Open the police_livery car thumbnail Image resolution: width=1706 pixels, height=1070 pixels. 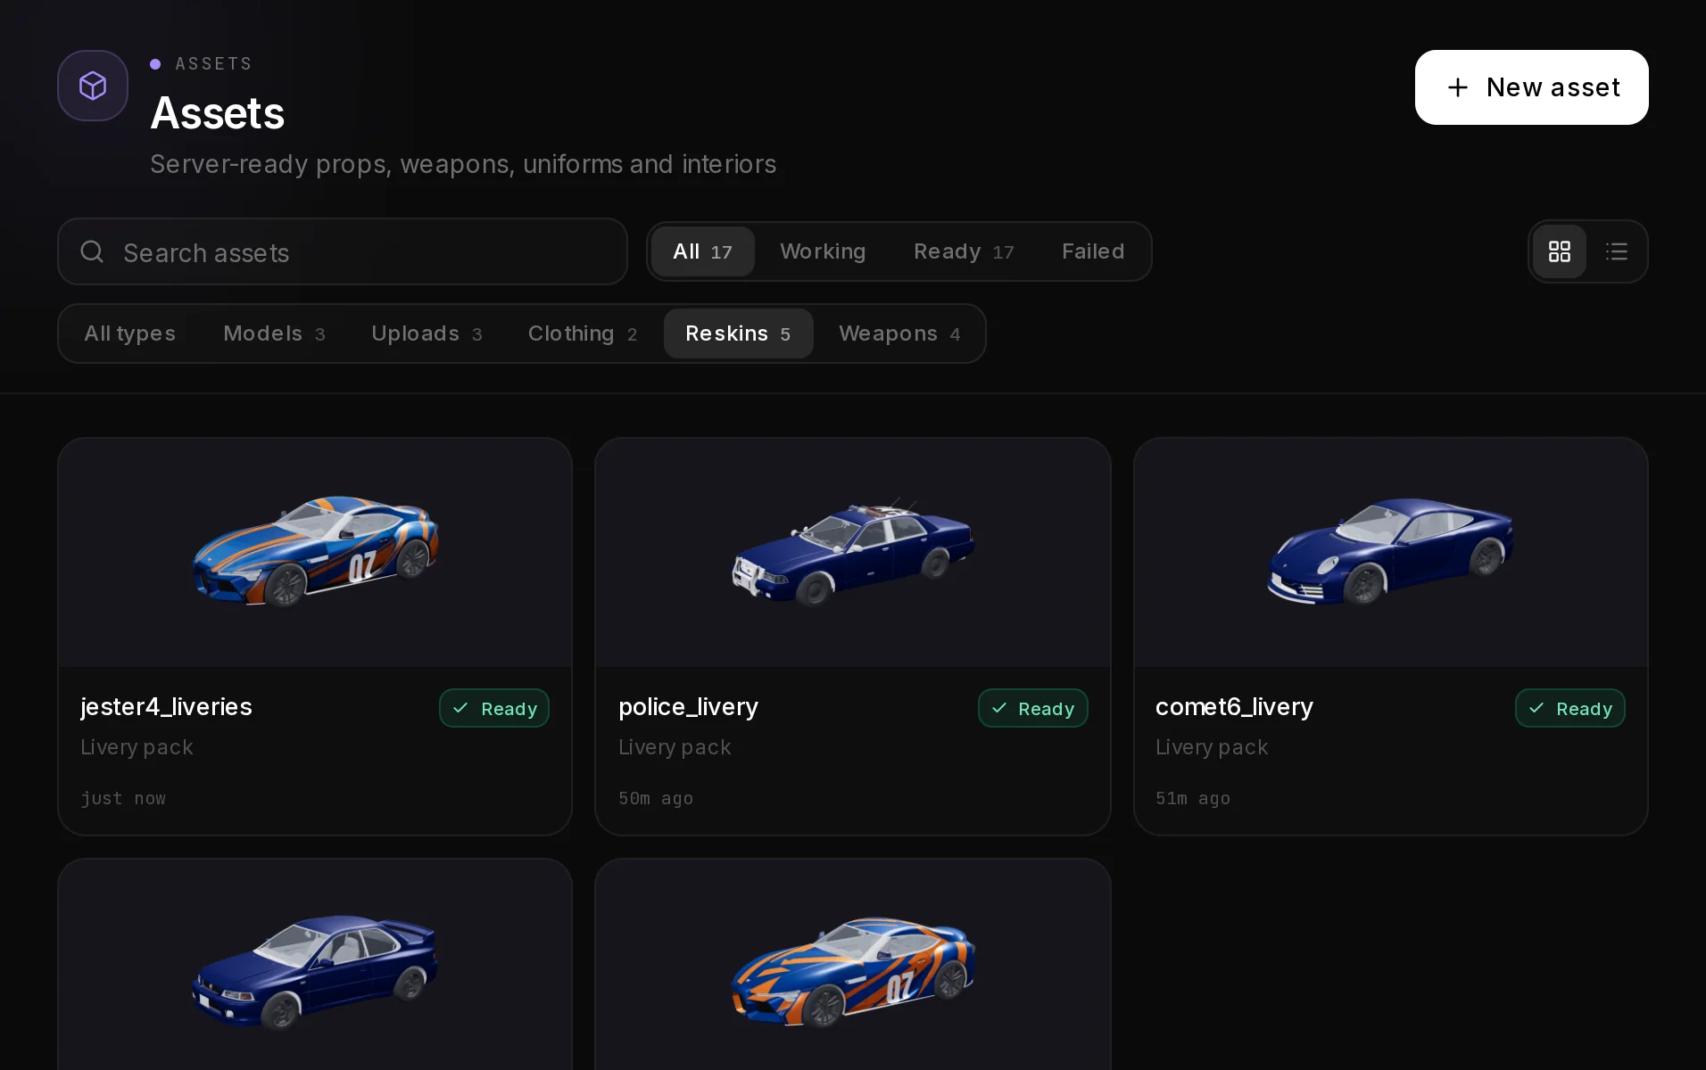pyautogui.click(x=852, y=552)
